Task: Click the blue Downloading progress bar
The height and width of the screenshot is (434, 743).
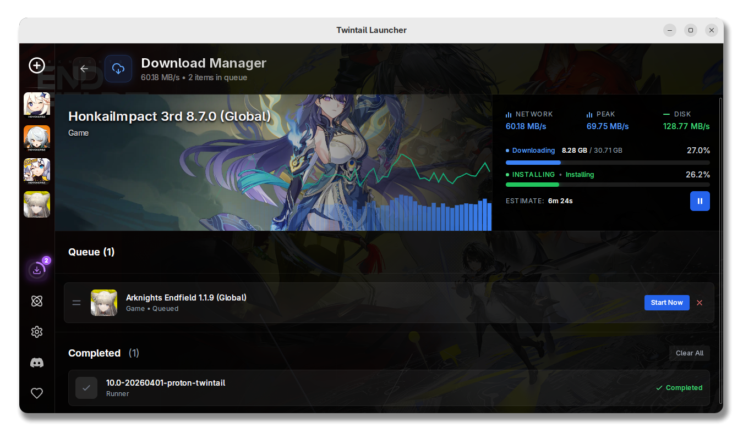Action: [x=608, y=163]
